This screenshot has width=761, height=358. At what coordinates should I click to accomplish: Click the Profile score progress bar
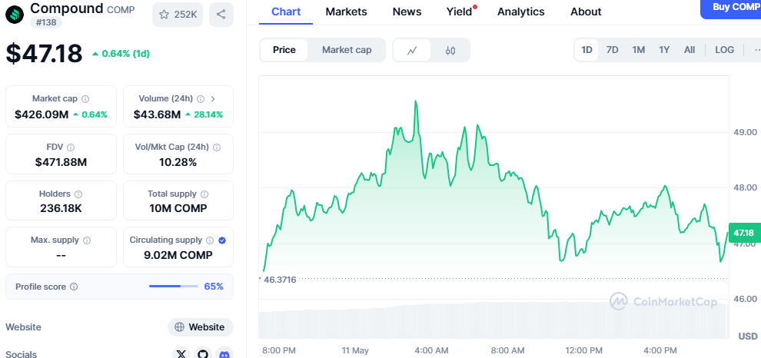click(x=174, y=287)
